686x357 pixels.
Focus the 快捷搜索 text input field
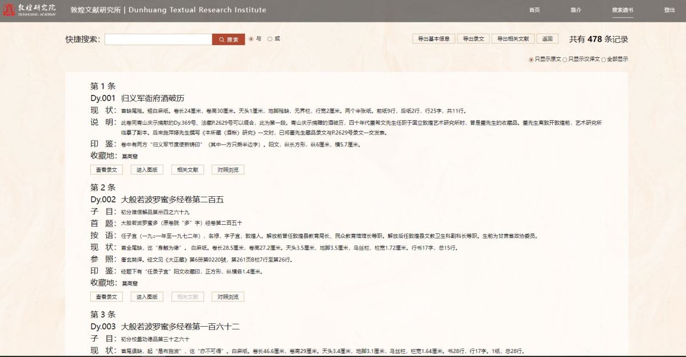pos(158,39)
